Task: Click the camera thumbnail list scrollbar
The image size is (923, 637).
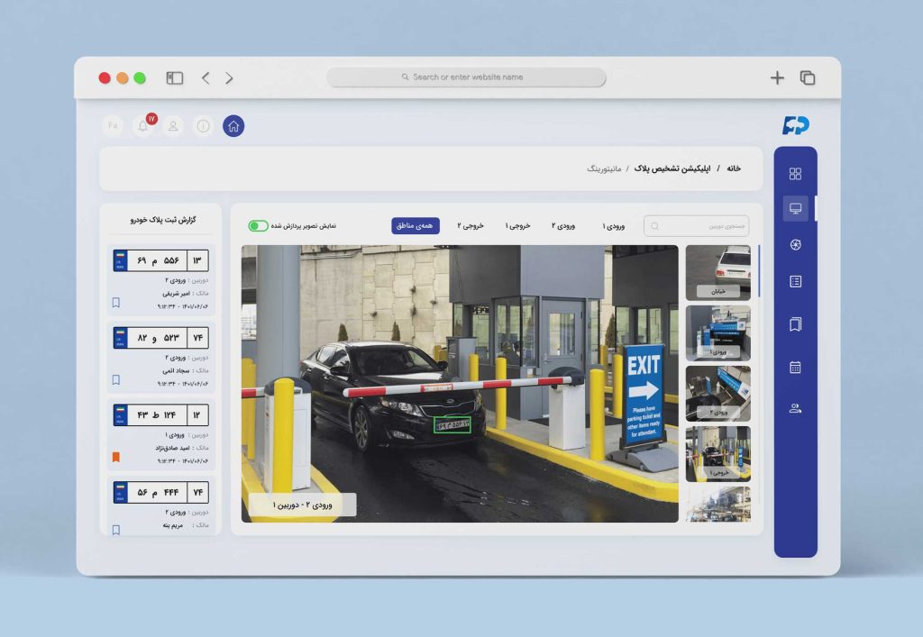Action: 759,270
